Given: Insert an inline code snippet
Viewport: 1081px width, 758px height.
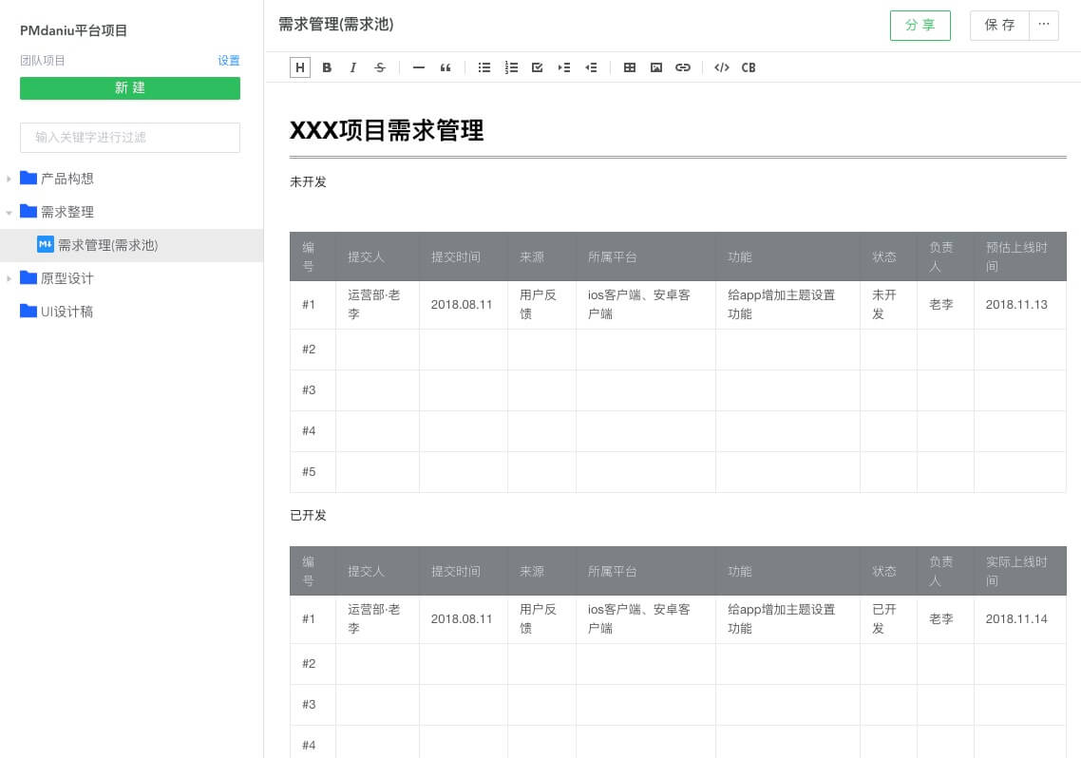Looking at the screenshot, I should 722,67.
